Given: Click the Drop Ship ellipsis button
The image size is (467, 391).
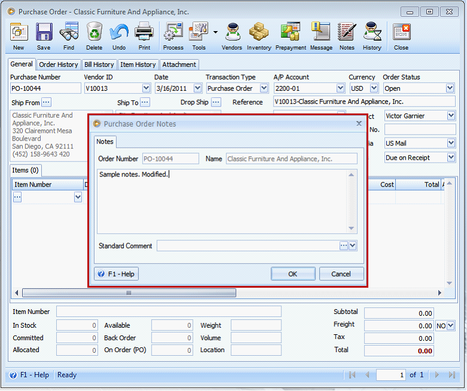Looking at the screenshot, I should 216,102.
